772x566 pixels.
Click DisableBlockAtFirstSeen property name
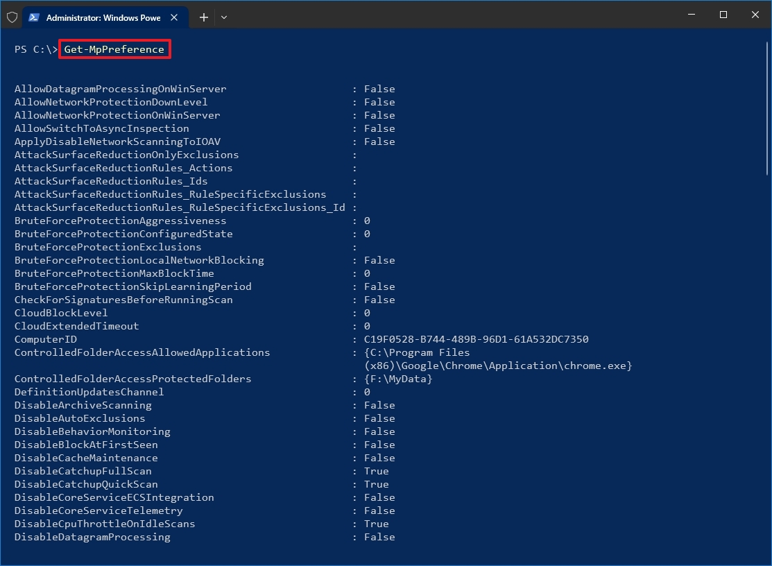[x=86, y=445]
